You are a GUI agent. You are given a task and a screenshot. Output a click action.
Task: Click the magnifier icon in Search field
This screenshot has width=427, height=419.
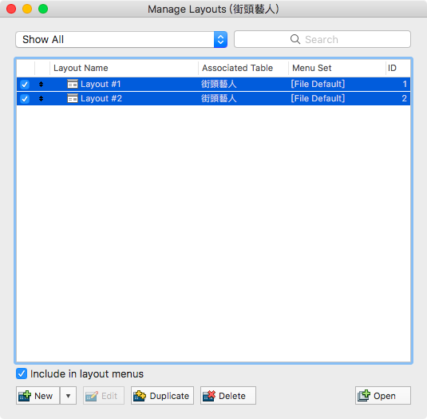[295, 39]
